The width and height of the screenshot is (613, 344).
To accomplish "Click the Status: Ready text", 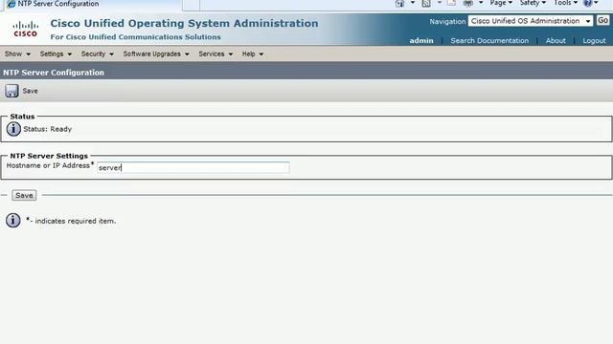I will (47, 129).
